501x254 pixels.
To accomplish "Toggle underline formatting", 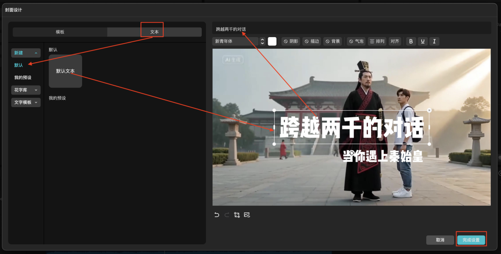I will [x=423, y=41].
